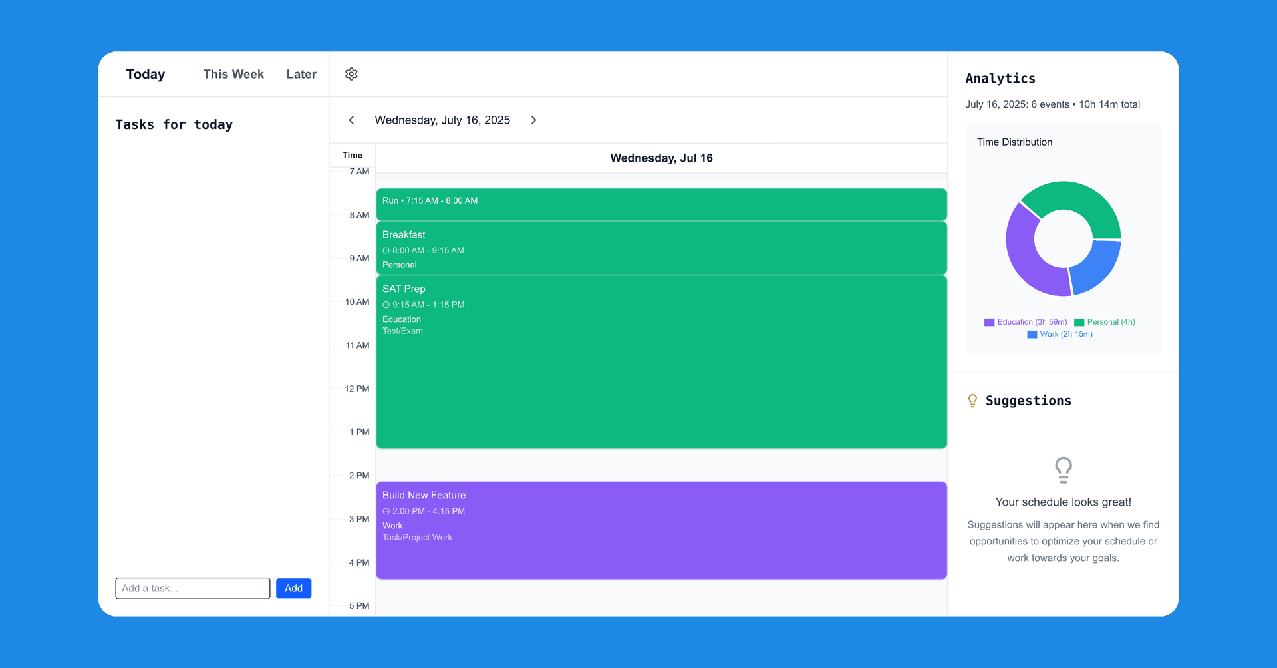The width and height of the screenshot is (1277, 668).
Task: Click the Add button to create a task
Action: point(293,588)
